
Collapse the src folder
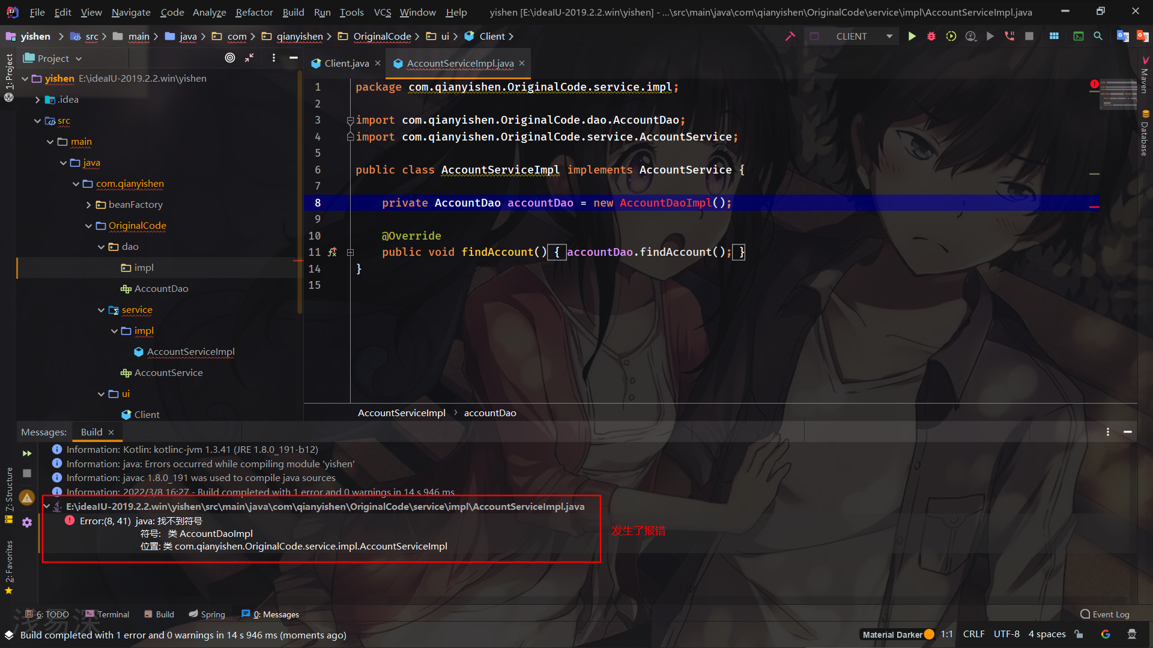[37, 121]
